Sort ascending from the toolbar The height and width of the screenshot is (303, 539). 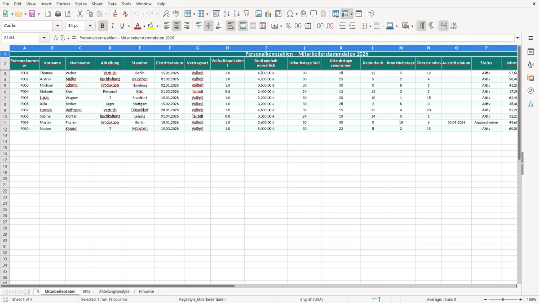coord(227,14)
